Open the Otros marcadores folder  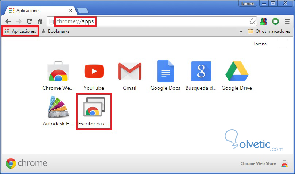tap(269, 31)
